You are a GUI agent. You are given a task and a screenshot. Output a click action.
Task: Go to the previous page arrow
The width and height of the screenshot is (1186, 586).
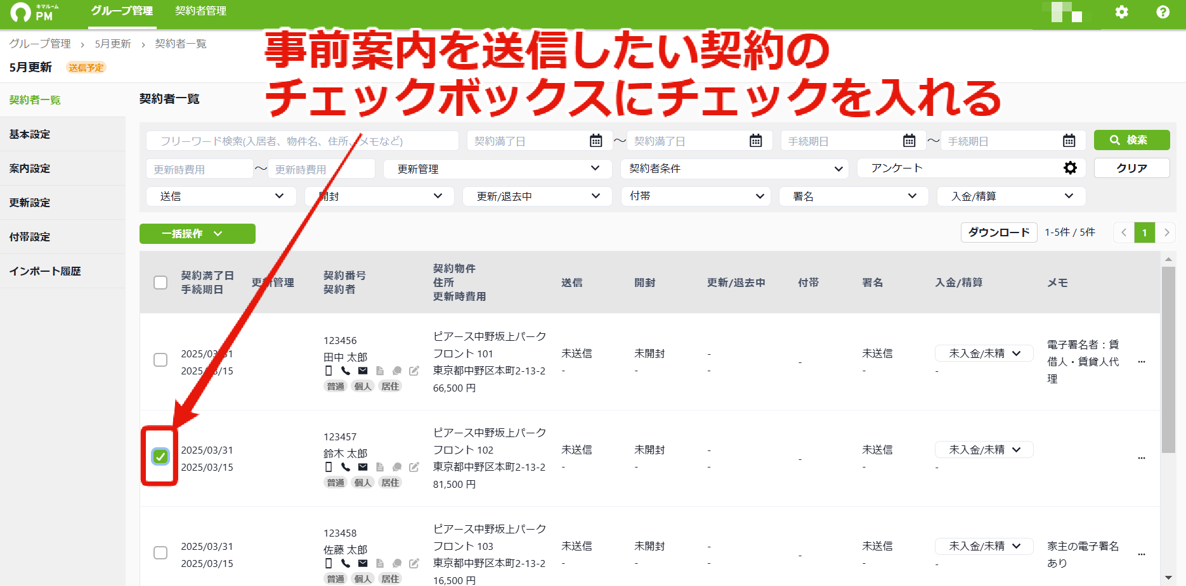click(1124, 232)
